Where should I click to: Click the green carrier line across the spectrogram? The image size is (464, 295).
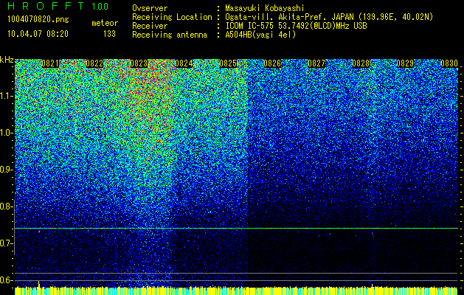tap(236, 228)
